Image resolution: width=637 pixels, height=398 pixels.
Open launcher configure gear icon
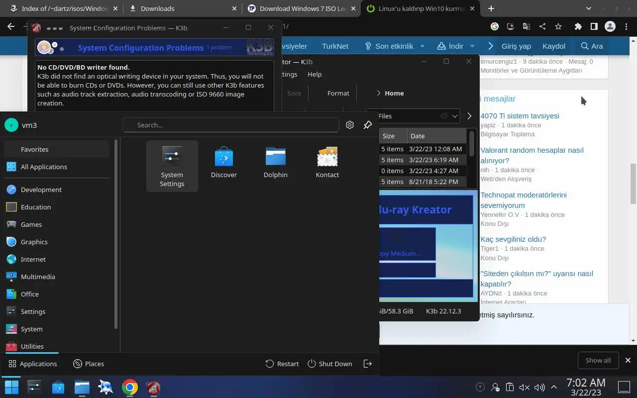[x=350, y=125]
